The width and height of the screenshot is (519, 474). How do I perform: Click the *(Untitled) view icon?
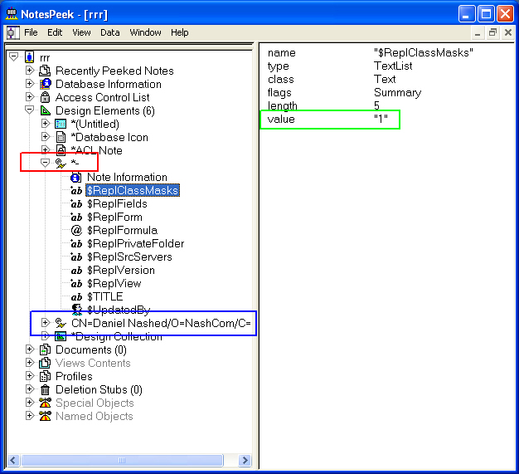[x=61, y=124]
